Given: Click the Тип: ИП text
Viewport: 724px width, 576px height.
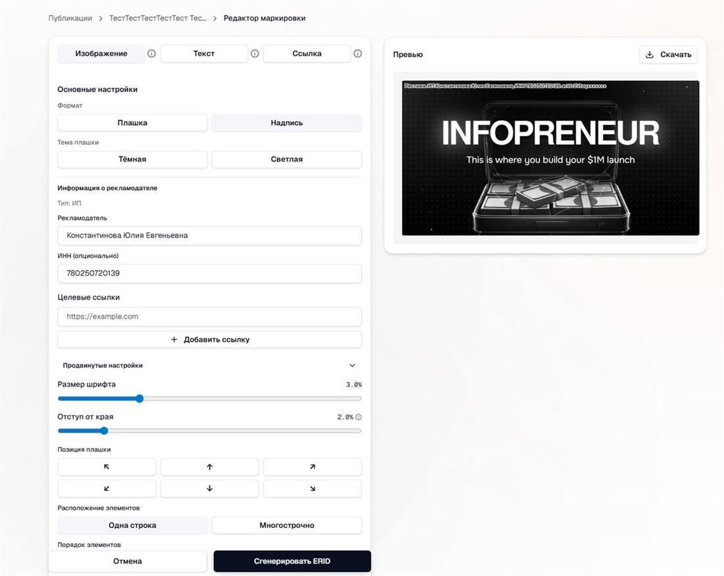Looking at the screenshot, I should (x=69, y=203).
